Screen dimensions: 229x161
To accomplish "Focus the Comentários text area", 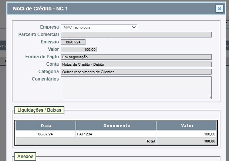I will (x=136, y=88).
